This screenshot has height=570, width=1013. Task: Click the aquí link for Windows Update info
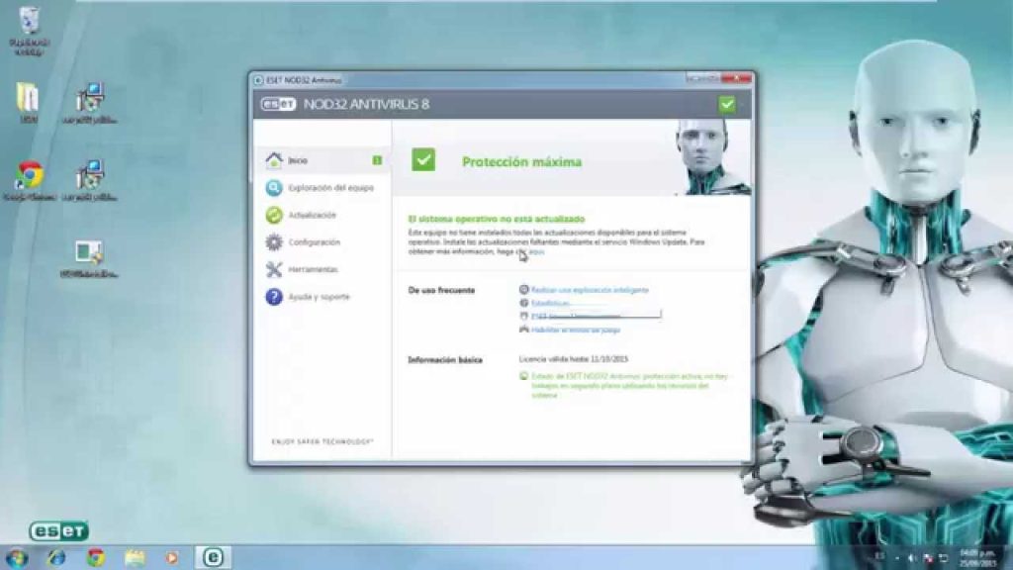[535, 252]
